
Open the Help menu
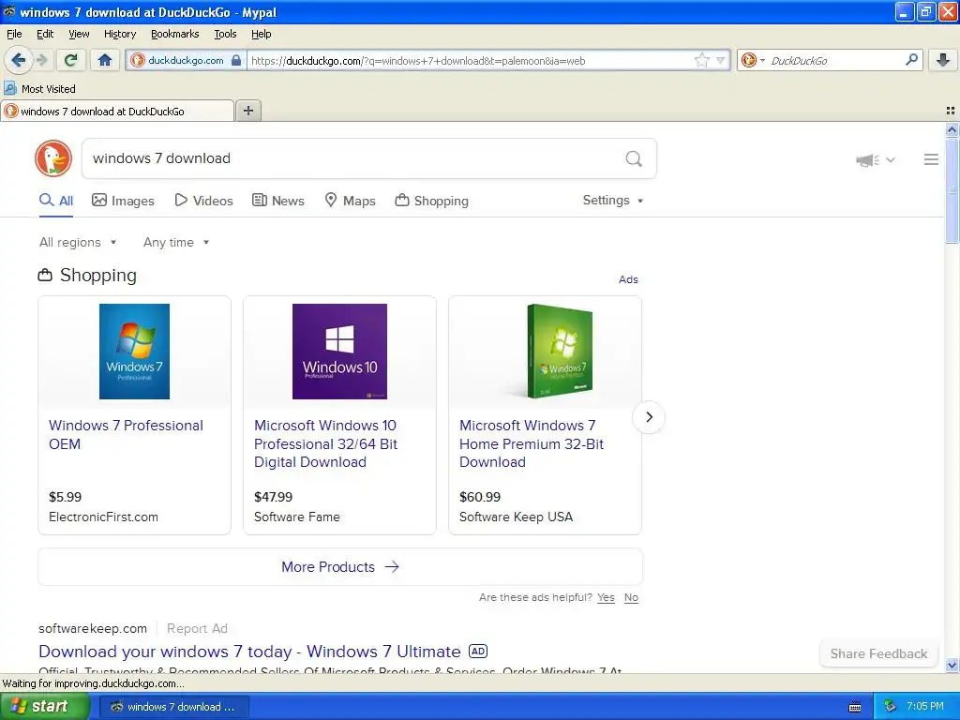(262, 34)
